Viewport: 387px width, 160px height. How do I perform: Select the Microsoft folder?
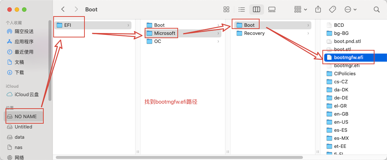tap(183, 33)
